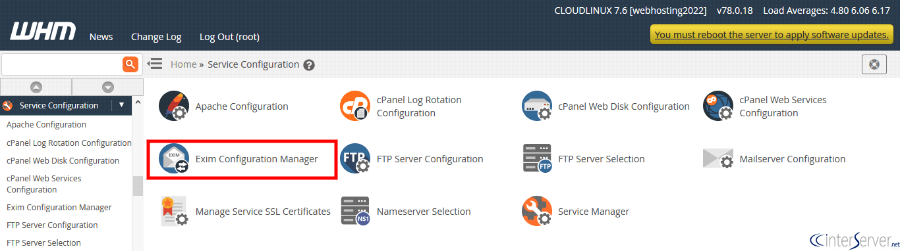Open the Nameserver Selection icon
Image resolution: width=900 pixels, height=251 pixels.
355,212
